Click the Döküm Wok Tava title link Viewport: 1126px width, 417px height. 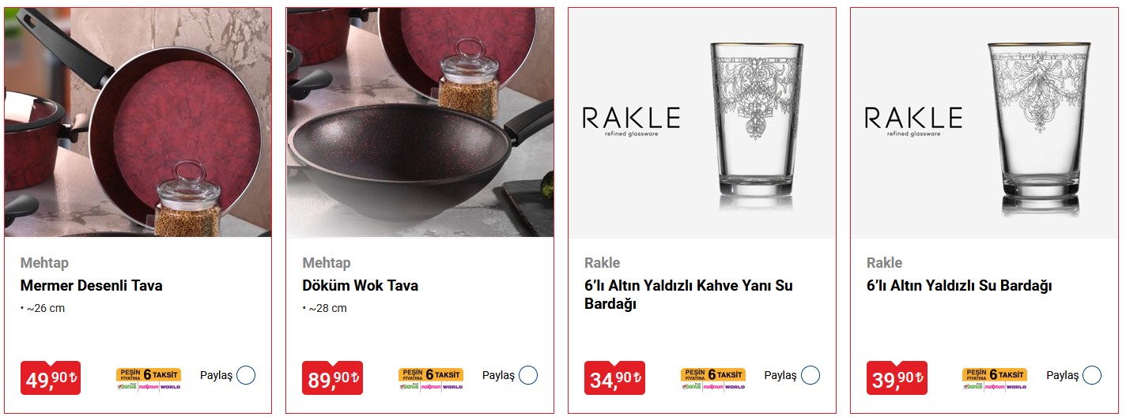[361, 286]
